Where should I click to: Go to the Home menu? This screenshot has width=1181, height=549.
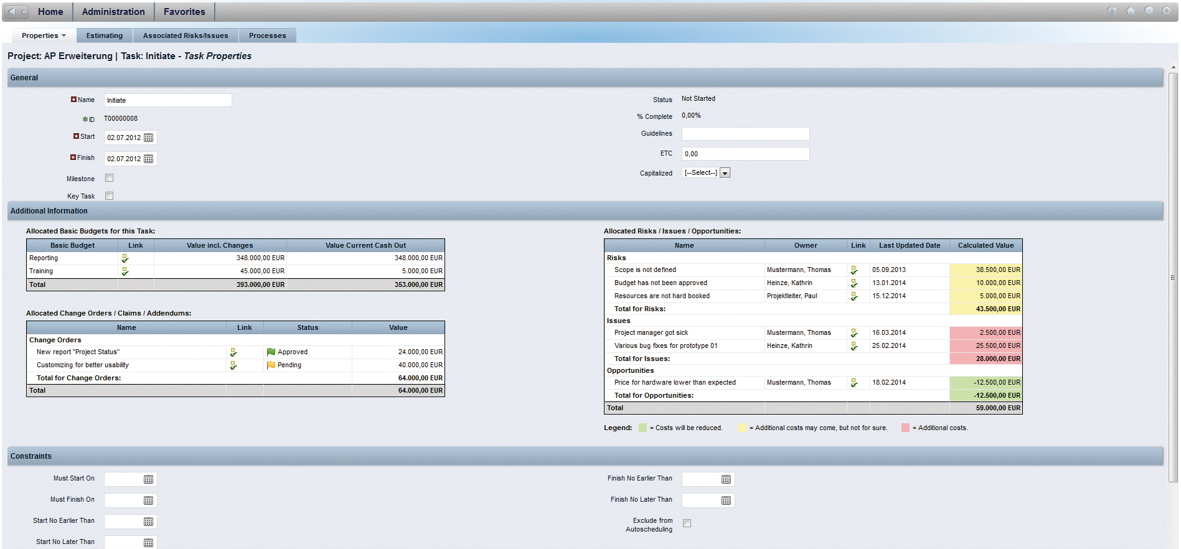(50, 12)
